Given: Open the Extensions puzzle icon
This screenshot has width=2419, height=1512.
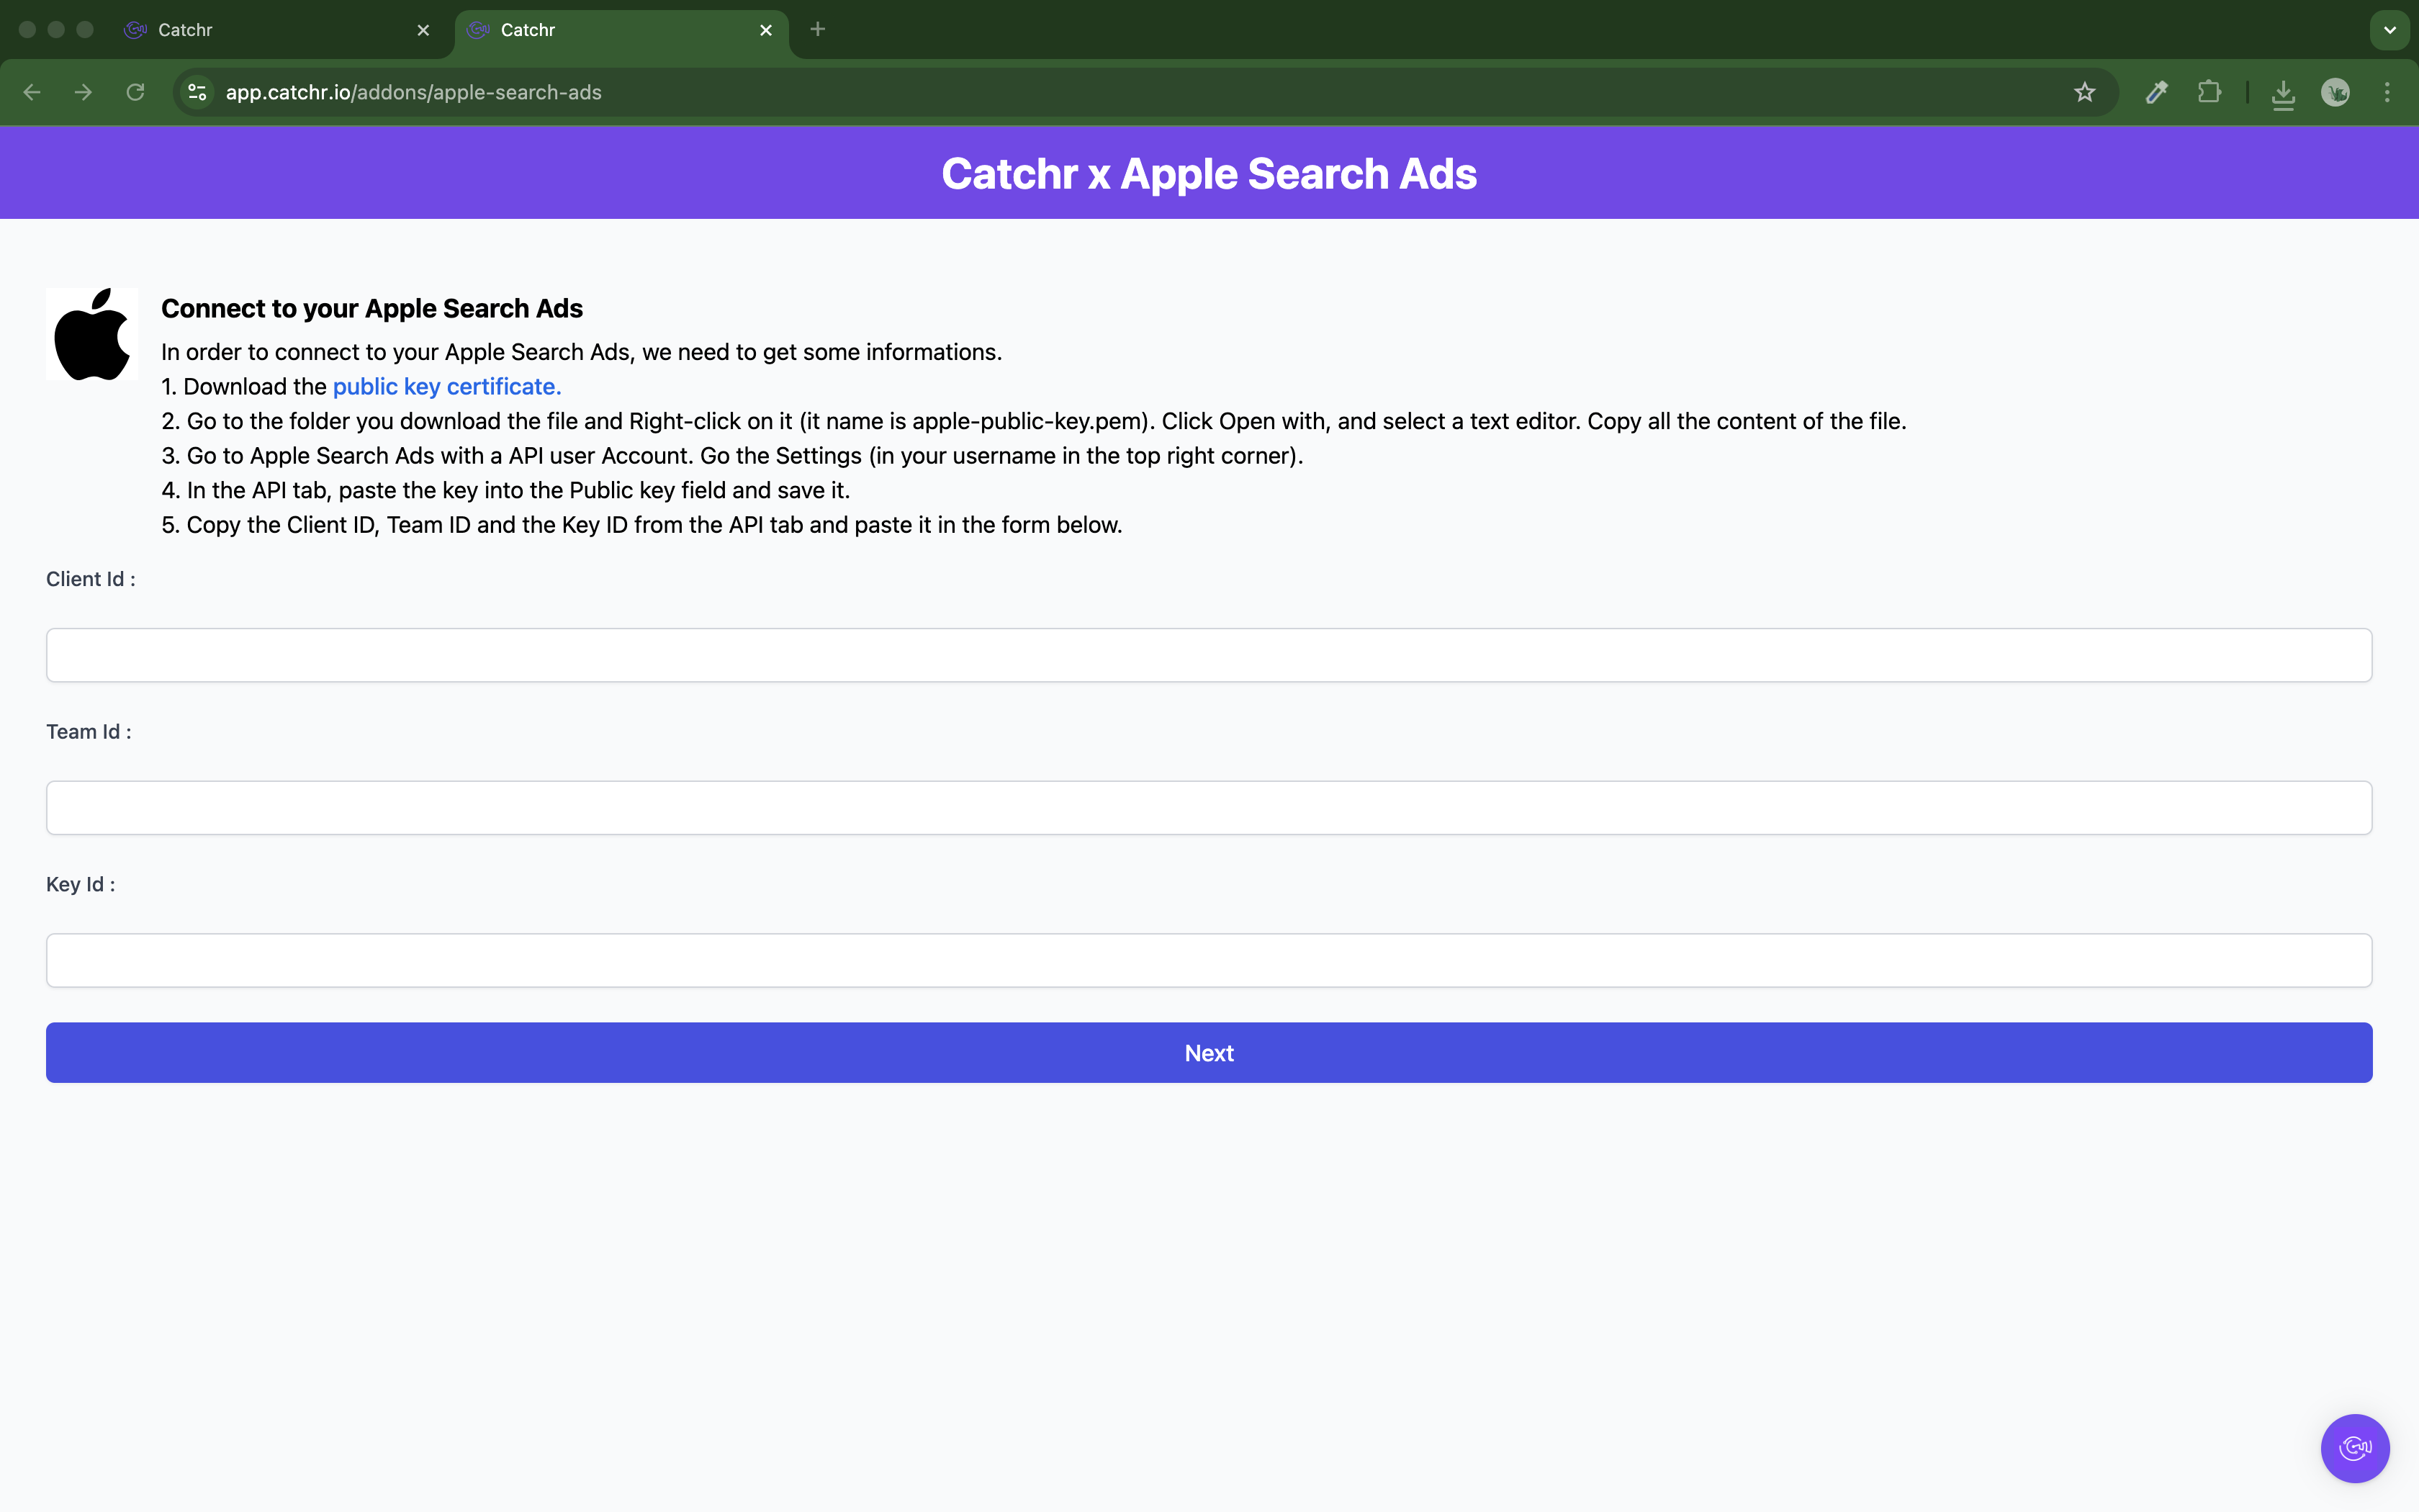Looking at the screenshot, I should 2209,92.
